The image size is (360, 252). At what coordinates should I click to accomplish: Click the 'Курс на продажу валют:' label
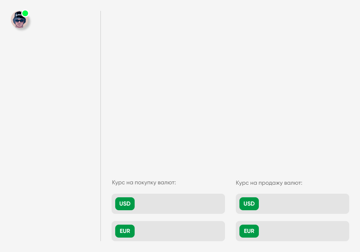(269, 183)
